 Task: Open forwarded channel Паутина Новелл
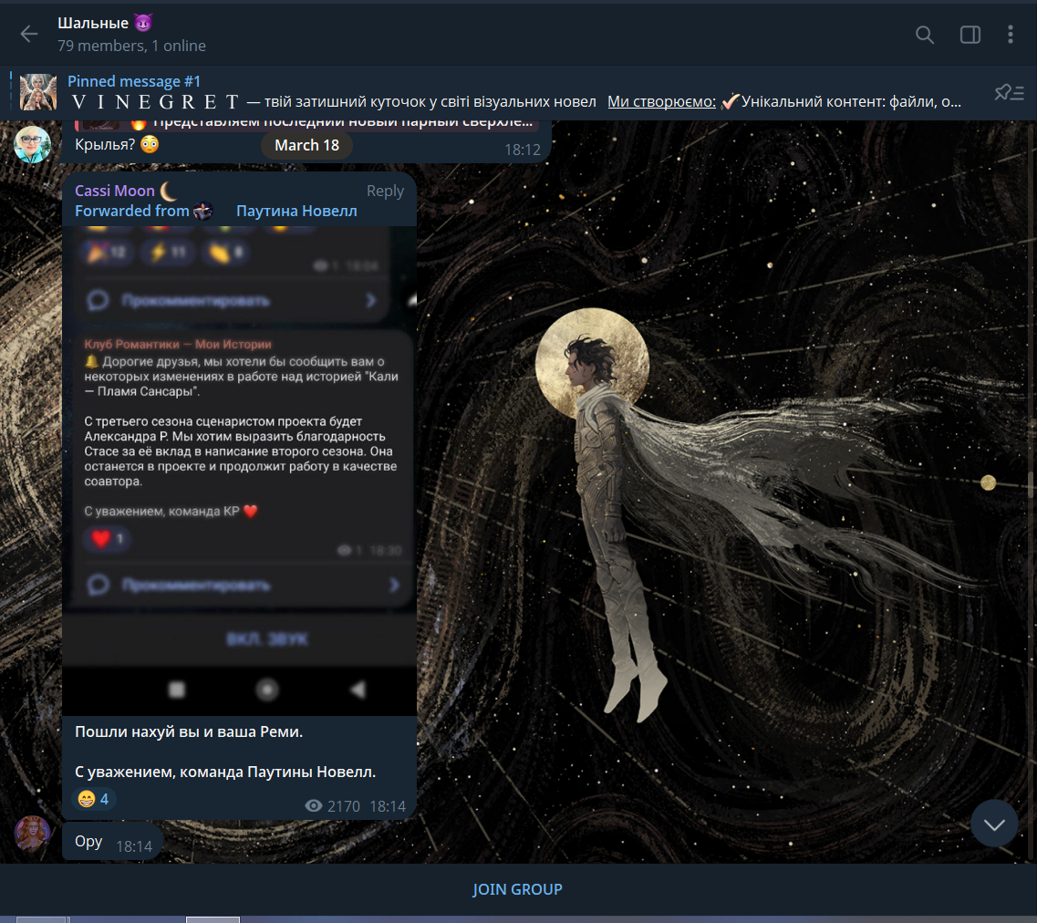(296, 211)
